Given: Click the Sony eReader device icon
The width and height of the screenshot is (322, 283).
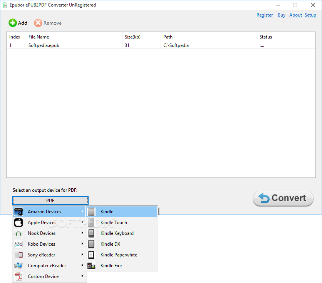Looking at the screenshot, I should point(18,255).
